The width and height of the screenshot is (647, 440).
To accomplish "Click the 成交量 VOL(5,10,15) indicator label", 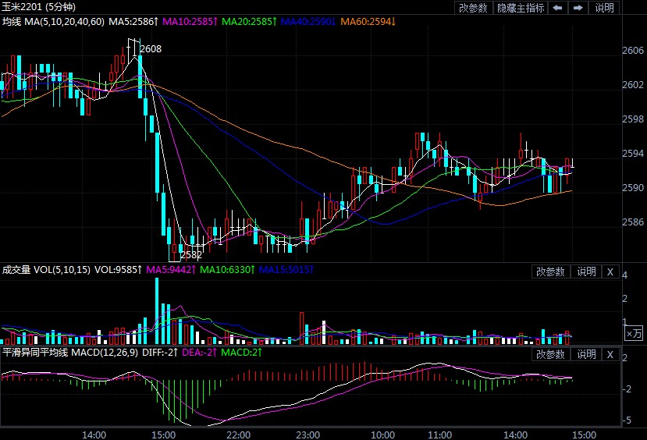I will pos(46,270).
